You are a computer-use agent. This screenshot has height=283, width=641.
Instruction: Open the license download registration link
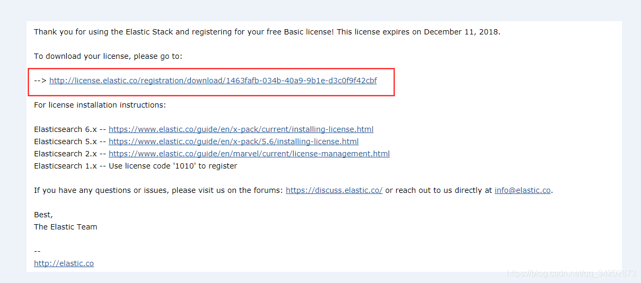point(213,81)
